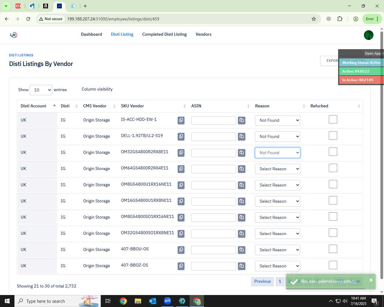Screen dimensions: 384x307
Task: Copy SKU OM32G54800R2RX8E11 to clipboard
Action: [181, 153]
